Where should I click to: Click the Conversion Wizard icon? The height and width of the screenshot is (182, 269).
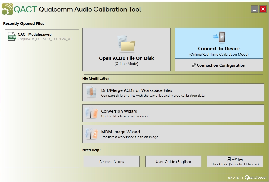(92, 113)
